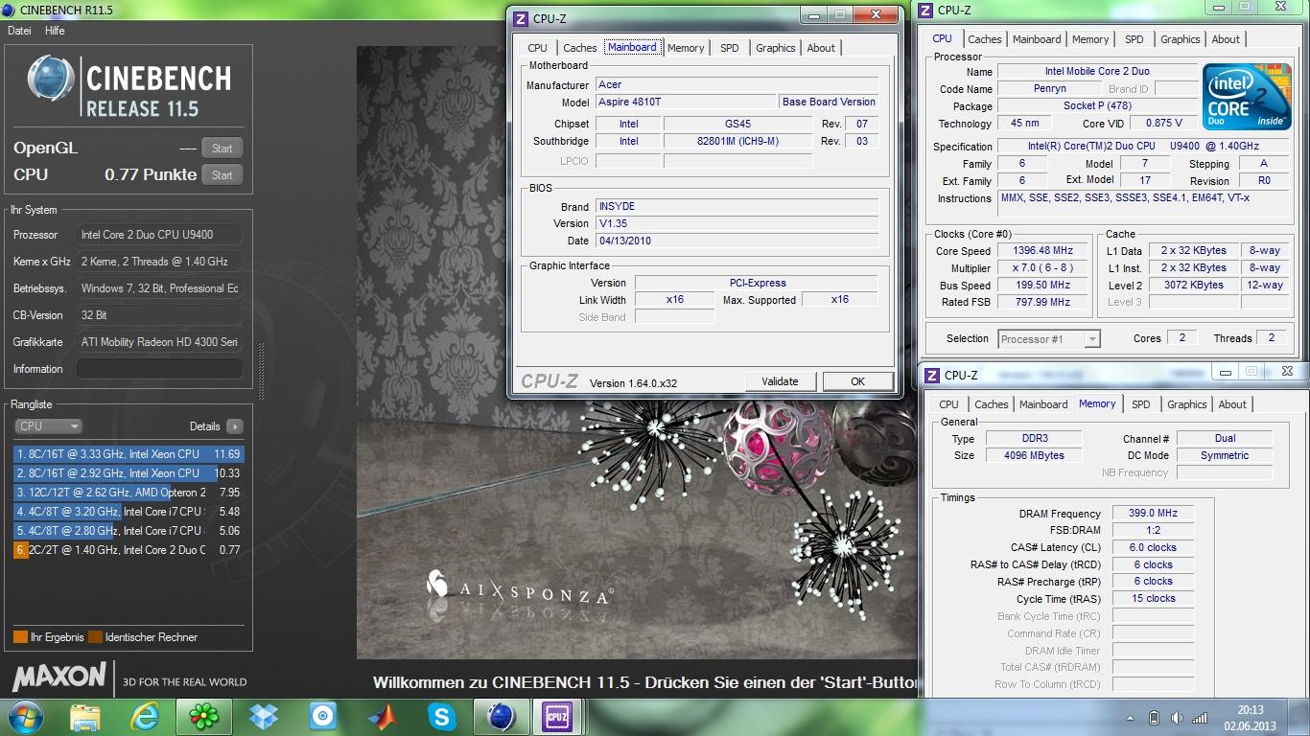
Task: Open Skype from the taskbar
Action: tap(442, 717)
